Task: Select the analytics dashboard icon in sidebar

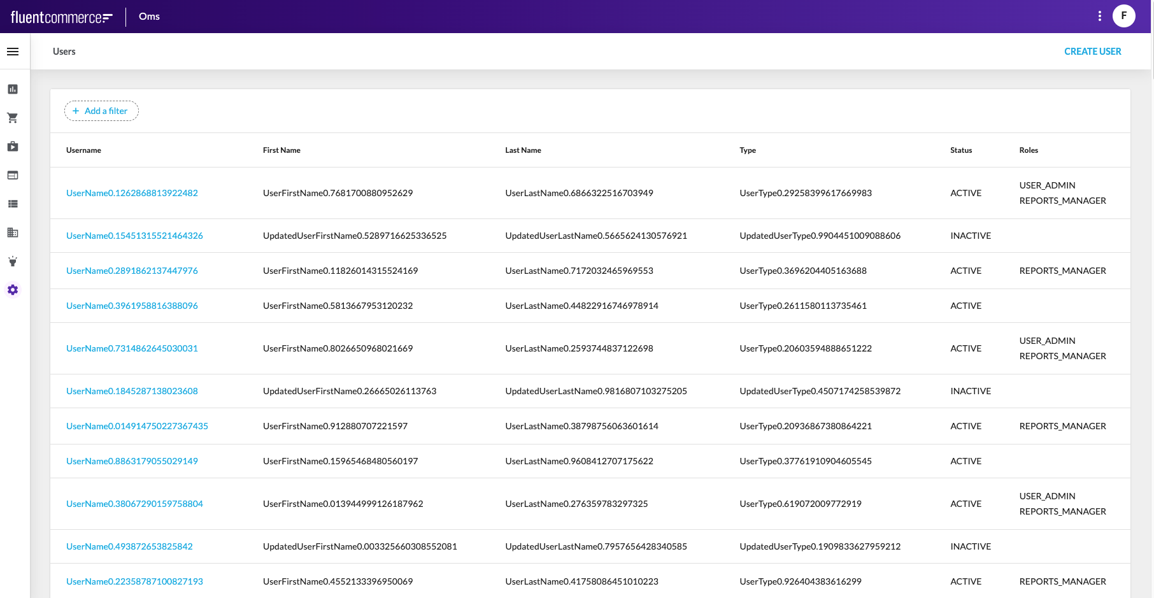Action: [13, 89]
